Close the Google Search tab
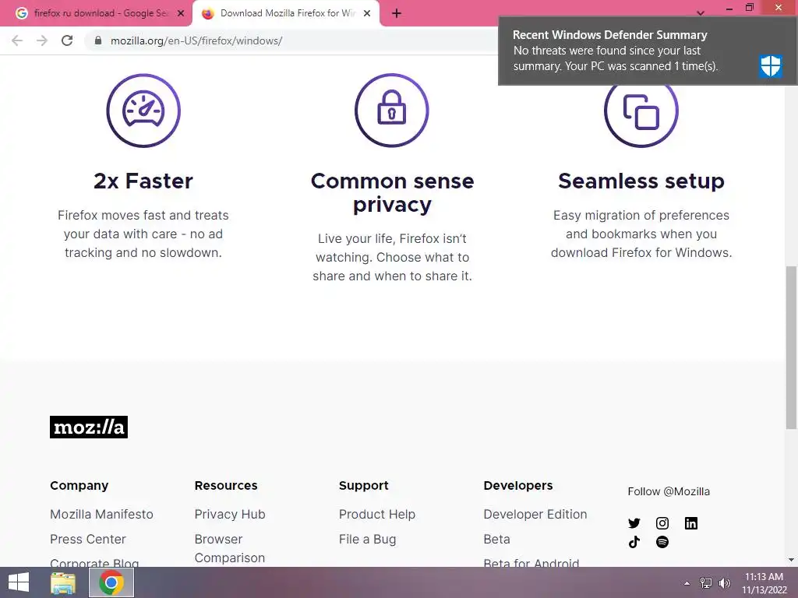 tap(181, 14)
